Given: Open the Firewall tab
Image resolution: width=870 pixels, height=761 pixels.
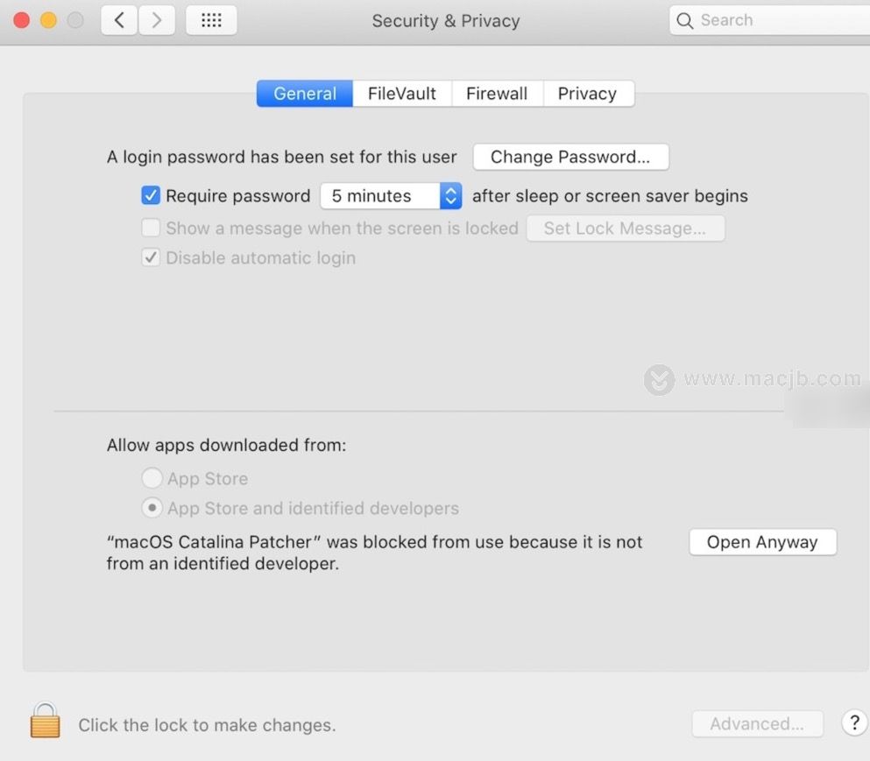Looking at the screenshot, I should click(497, 94).
